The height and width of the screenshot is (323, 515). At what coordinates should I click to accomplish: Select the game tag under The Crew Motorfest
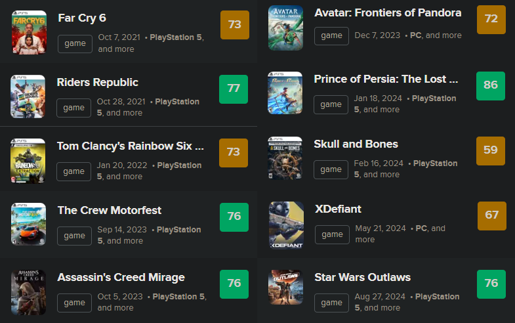pyautogui.click(x=74, y=236)
